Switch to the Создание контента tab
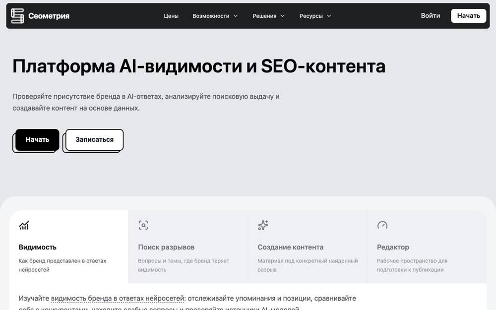Viewport: 496px width, 310px height. 290,247
